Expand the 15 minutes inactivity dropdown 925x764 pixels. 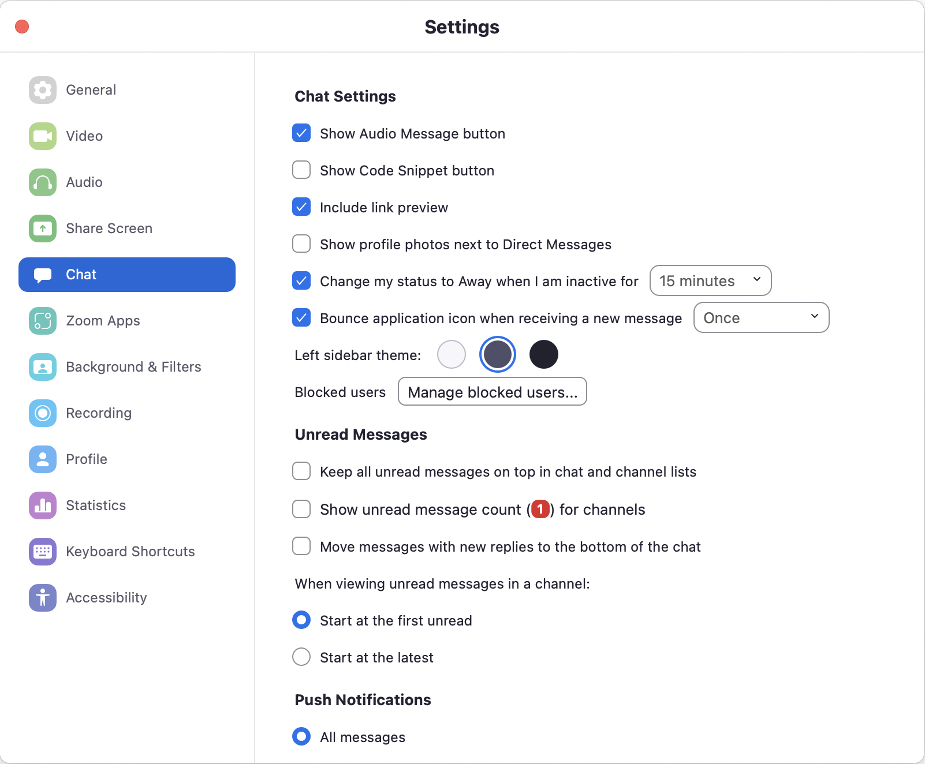coord(710,281)
